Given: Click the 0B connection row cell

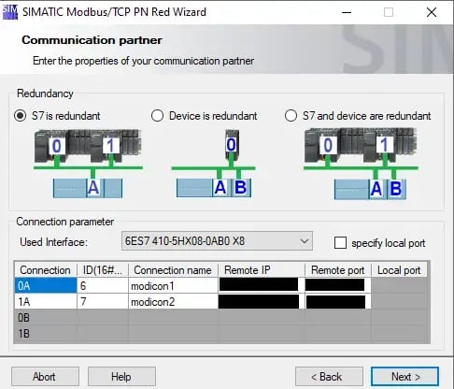Looking at the screenshot, I should [46, 318].
